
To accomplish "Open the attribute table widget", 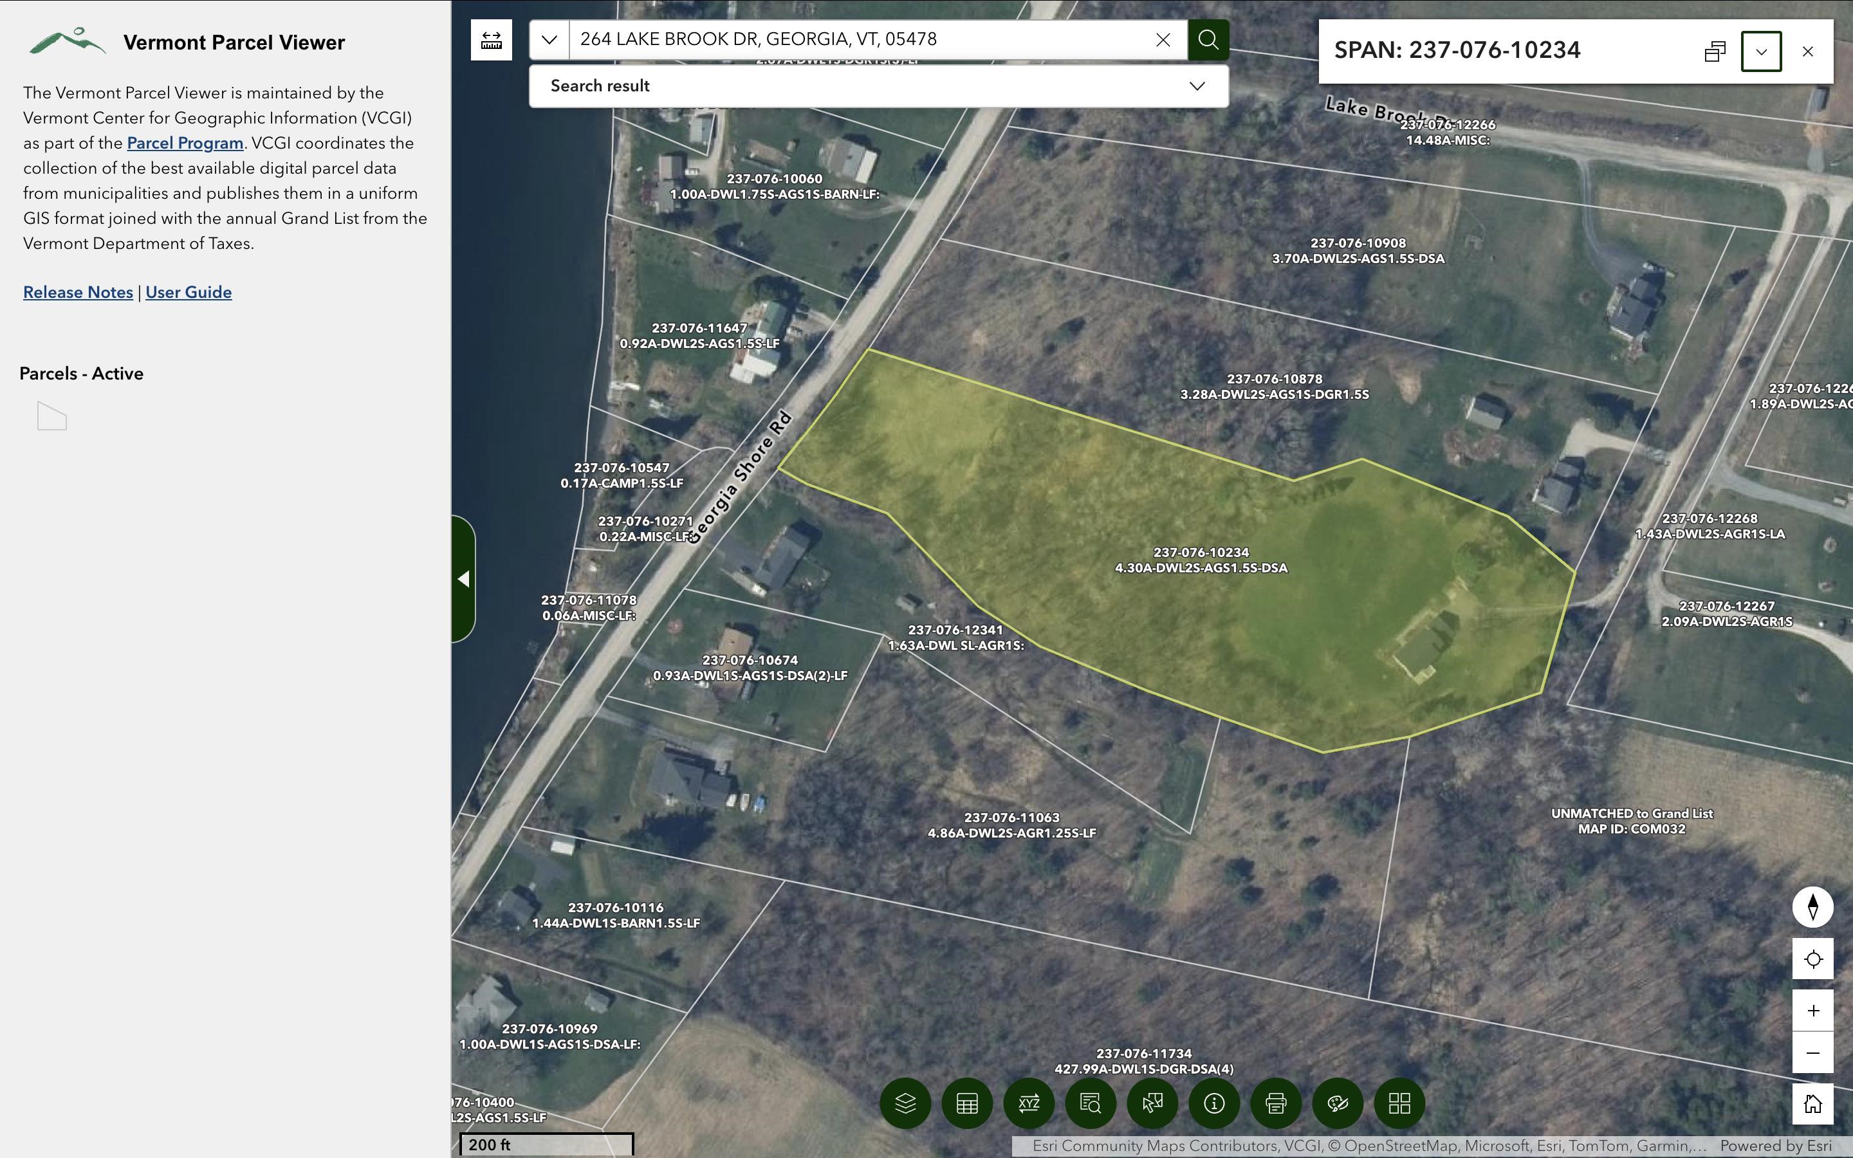I will pos(967,1103).
